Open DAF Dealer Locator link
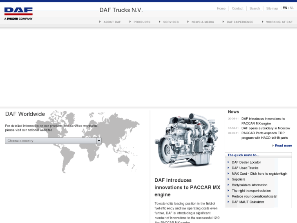 246,162
